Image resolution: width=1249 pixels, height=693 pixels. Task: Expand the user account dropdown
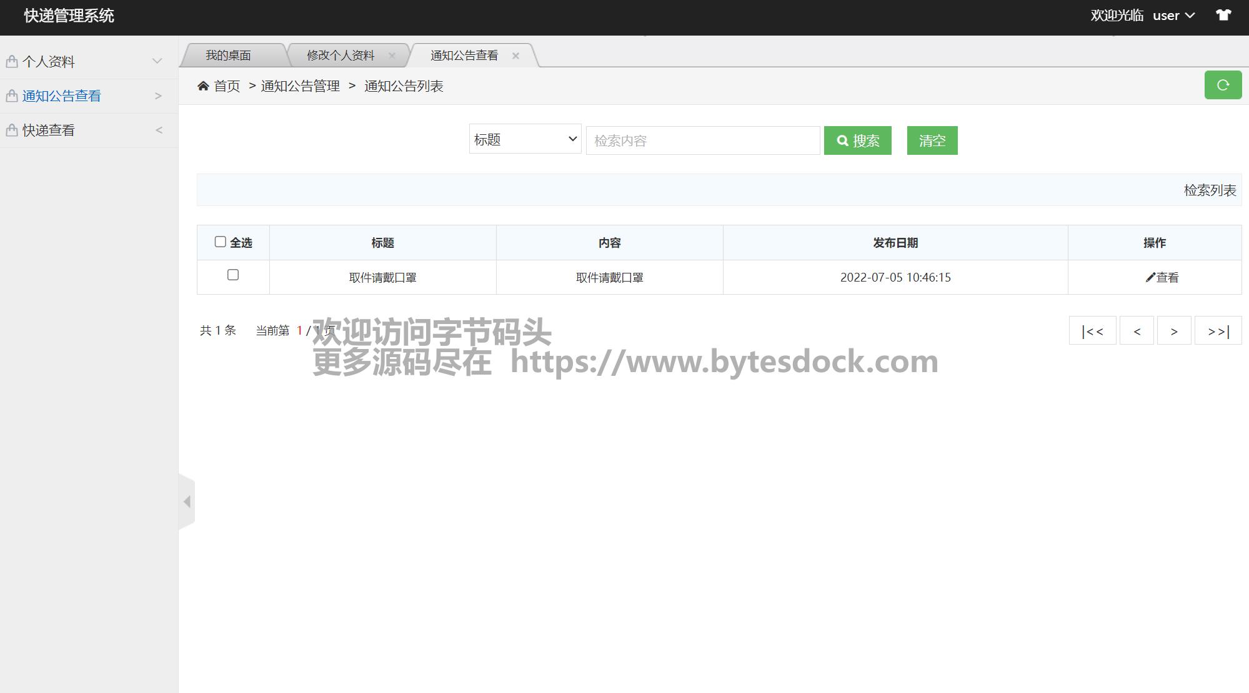coord(1174,16)
